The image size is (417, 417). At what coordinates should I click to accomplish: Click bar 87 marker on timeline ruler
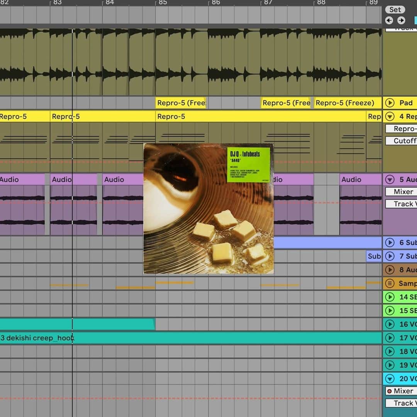click(x=268, y=3)
